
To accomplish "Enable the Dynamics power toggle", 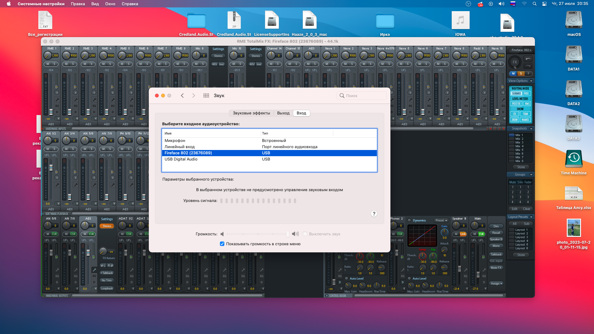I will [x=409, y=221].
